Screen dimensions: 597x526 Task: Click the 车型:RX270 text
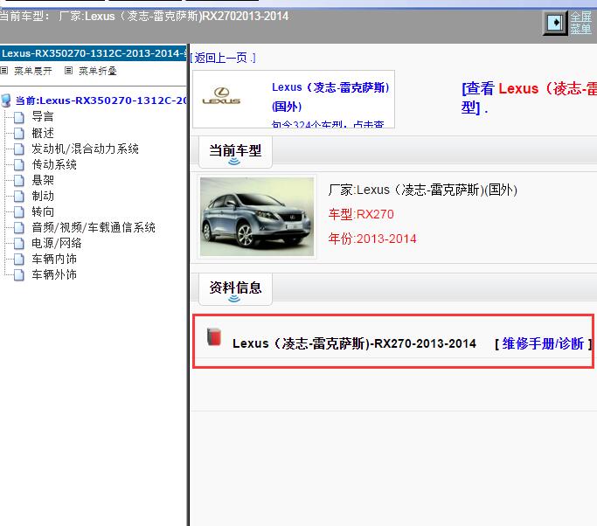pyautogui.click(x=361, y=214)
